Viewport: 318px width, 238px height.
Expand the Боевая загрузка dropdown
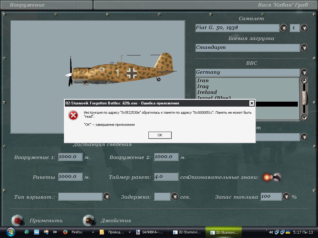coord(304,47)
